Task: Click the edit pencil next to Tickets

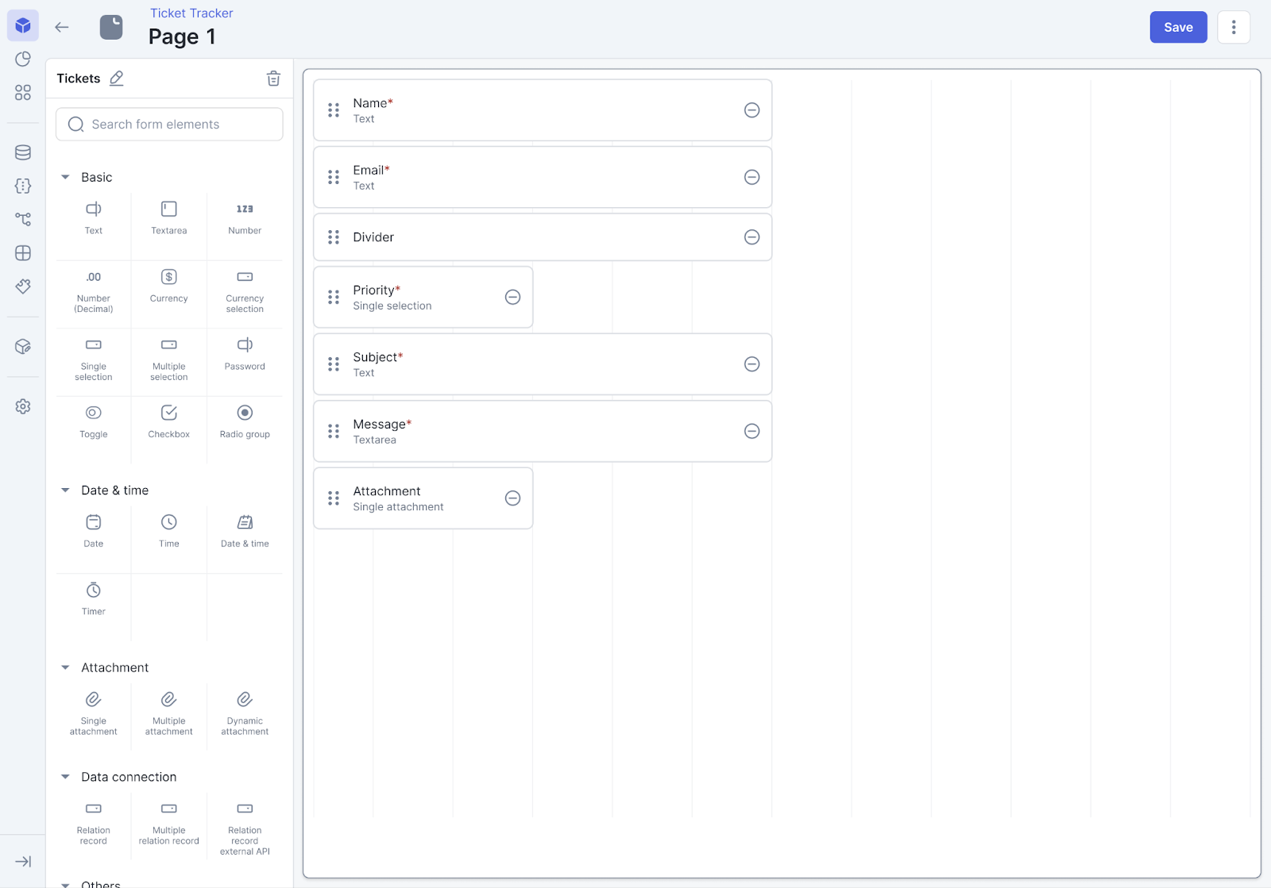Action: click(x=117, y=78)
